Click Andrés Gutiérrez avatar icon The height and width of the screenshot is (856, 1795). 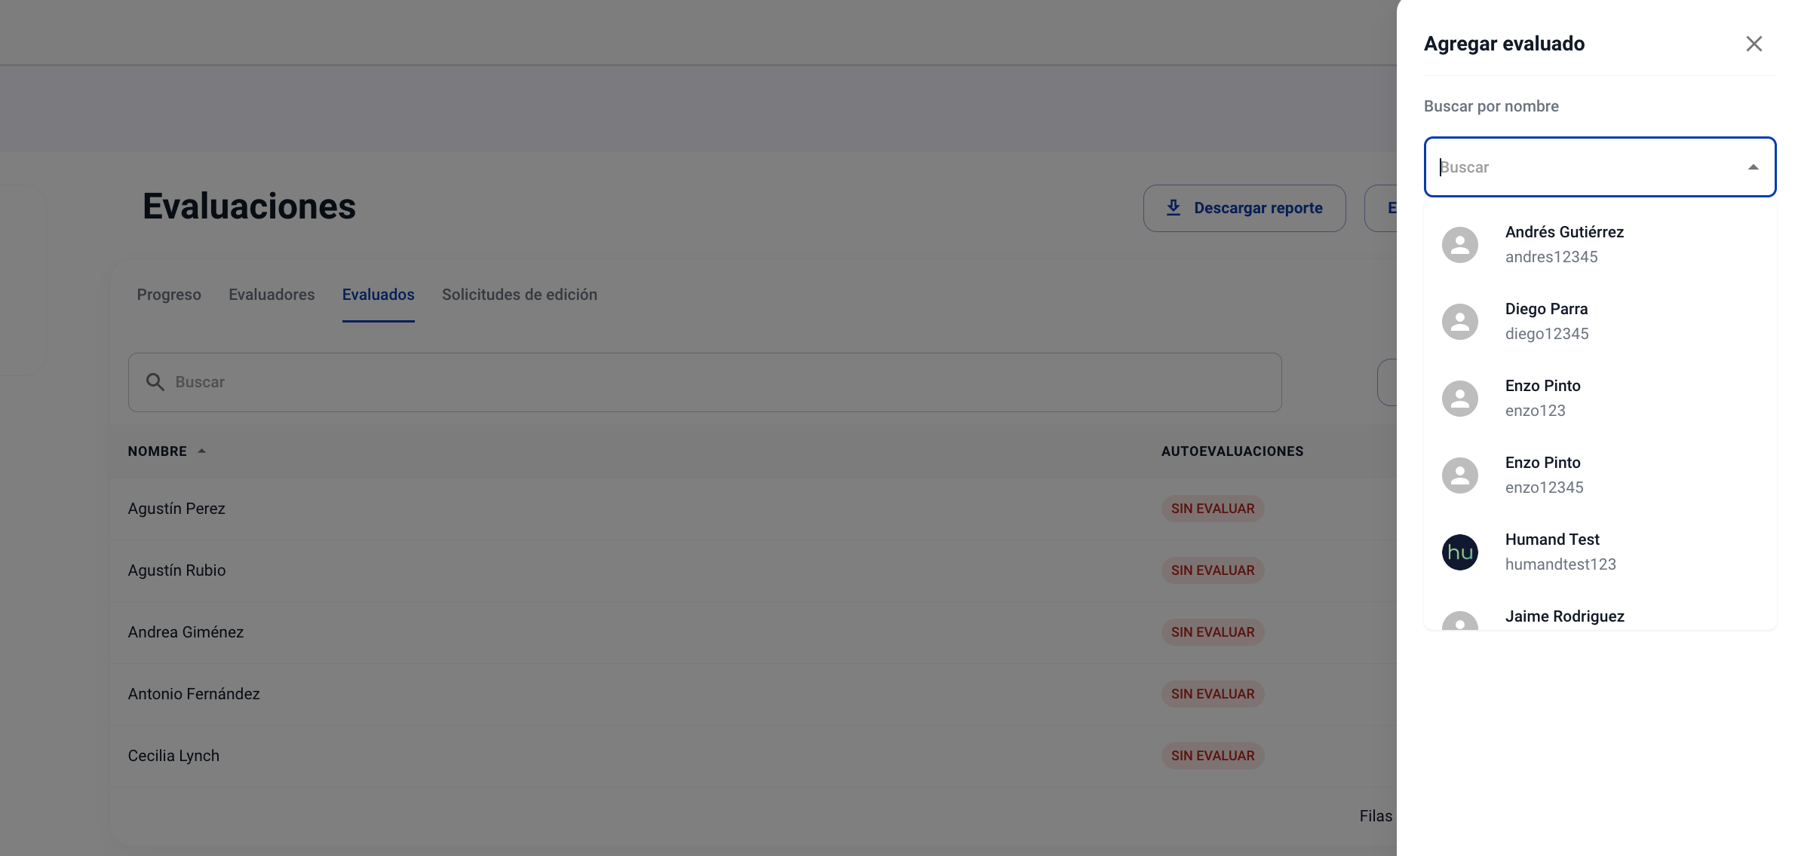point(1460,245)
